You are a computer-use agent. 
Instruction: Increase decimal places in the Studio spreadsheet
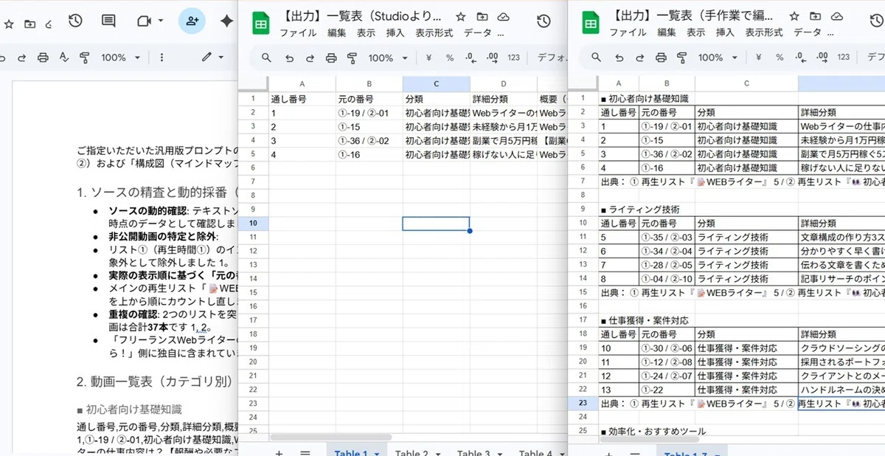pos(493,58)
